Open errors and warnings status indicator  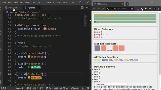[x=3, y=88]
